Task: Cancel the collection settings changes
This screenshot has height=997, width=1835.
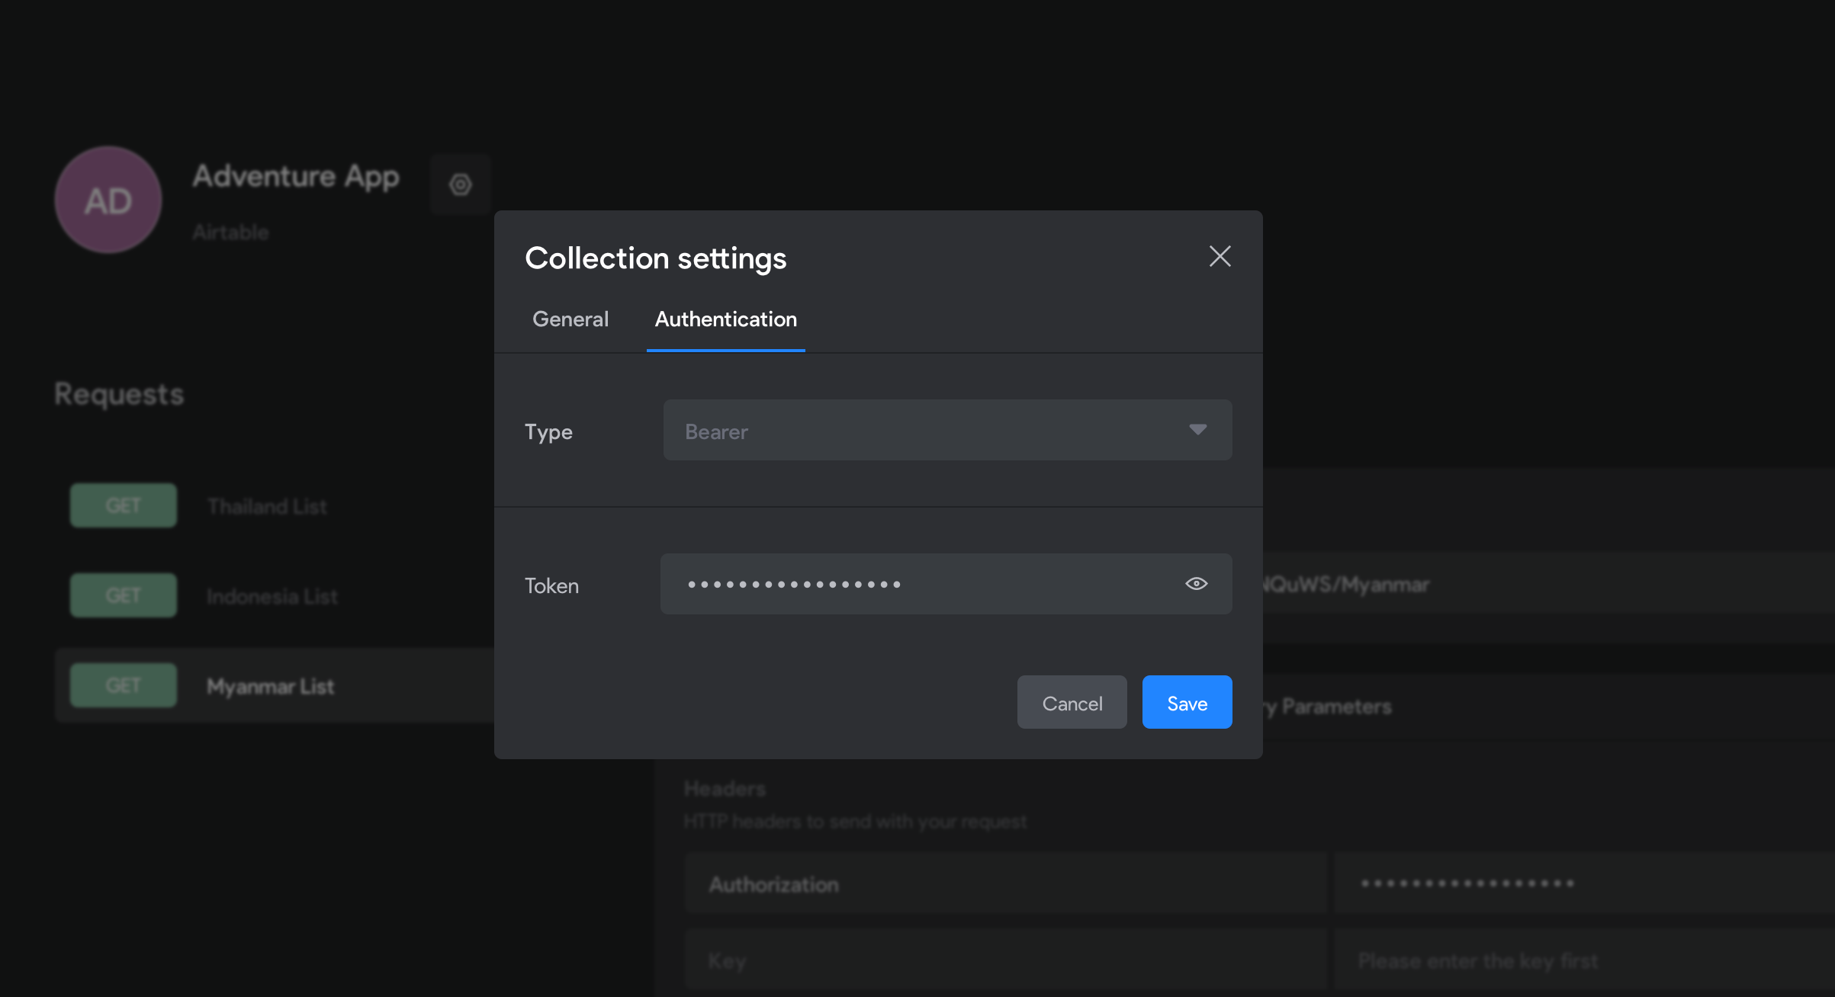Action: click(x=1072, y=703)
